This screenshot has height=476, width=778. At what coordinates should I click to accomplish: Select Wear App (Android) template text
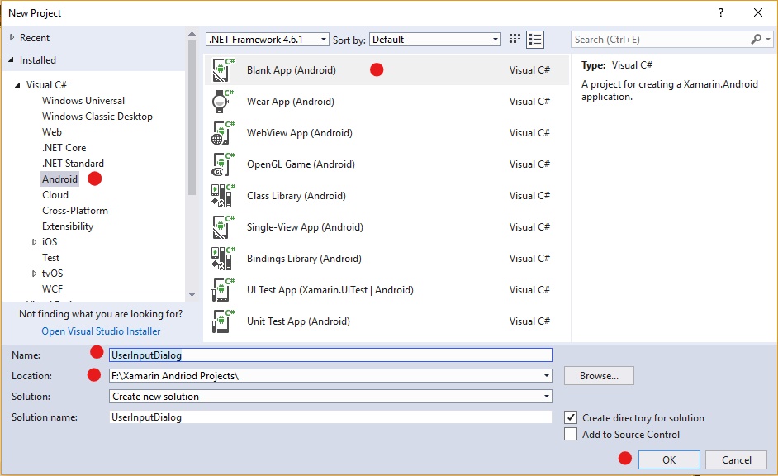[290, 102]
